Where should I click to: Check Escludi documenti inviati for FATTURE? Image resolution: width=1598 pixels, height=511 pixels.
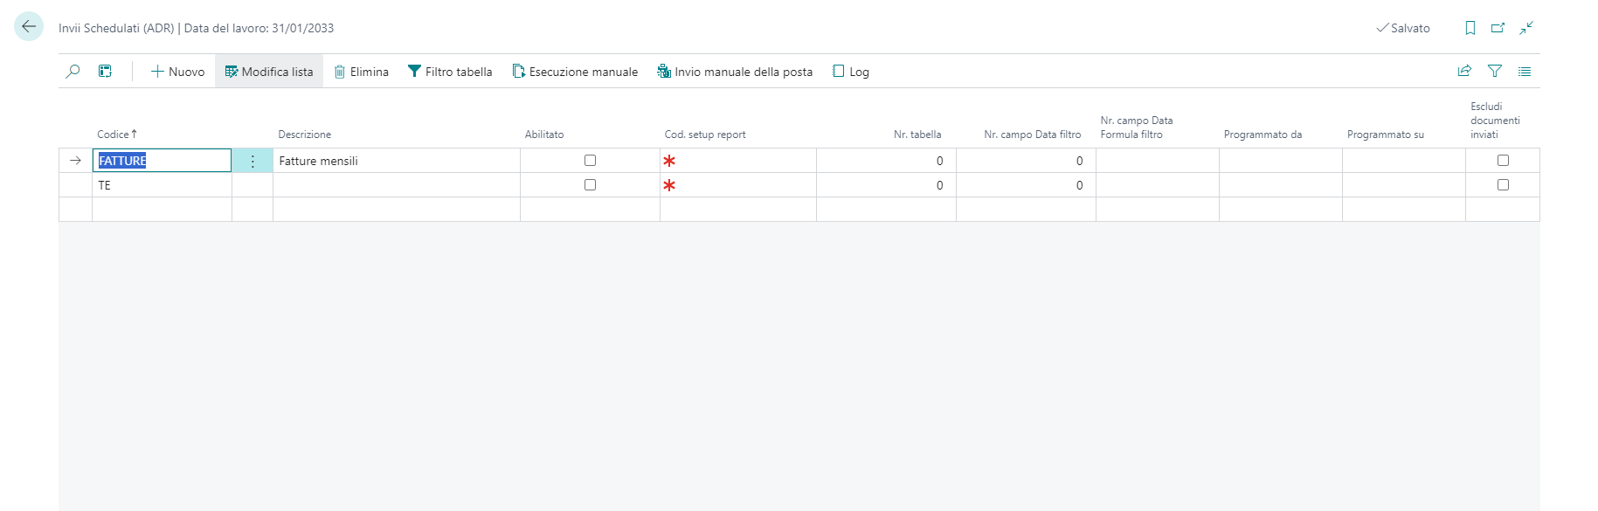pos(1503,161)
